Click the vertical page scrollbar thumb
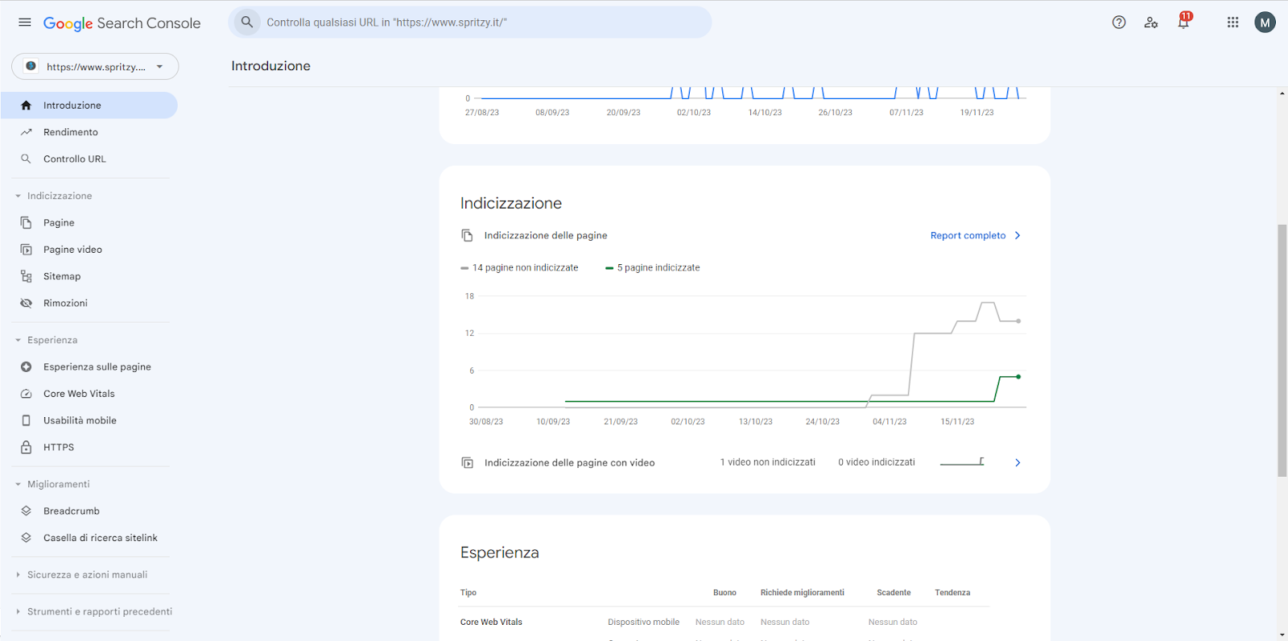Viewport: 1288px width, 641px height. [1282, 351]
